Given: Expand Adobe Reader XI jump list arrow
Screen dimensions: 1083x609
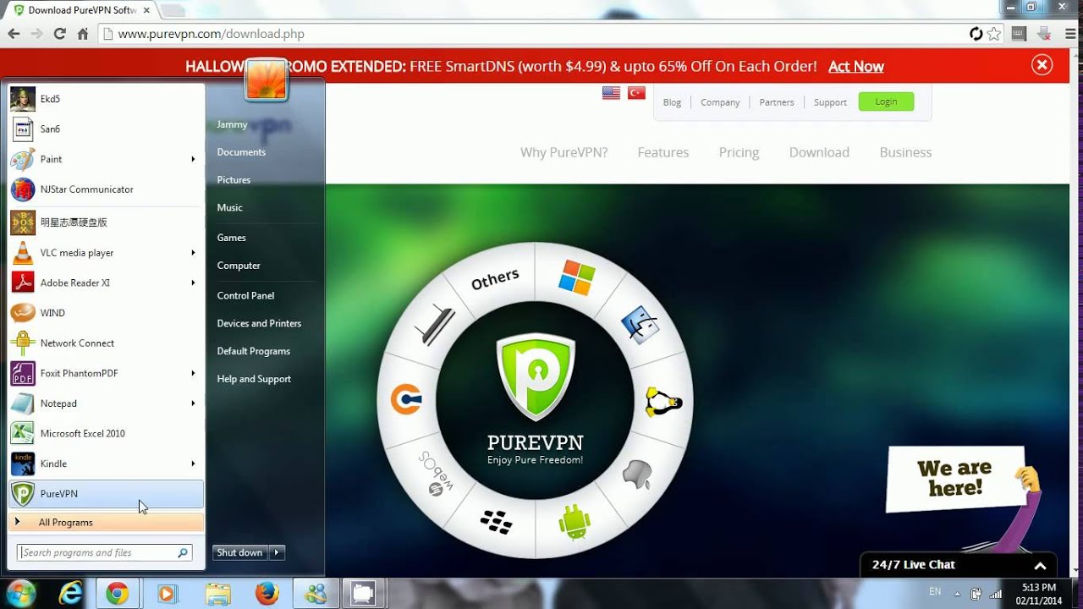Looking at the screenshot, I should click(x=193, y=283).
